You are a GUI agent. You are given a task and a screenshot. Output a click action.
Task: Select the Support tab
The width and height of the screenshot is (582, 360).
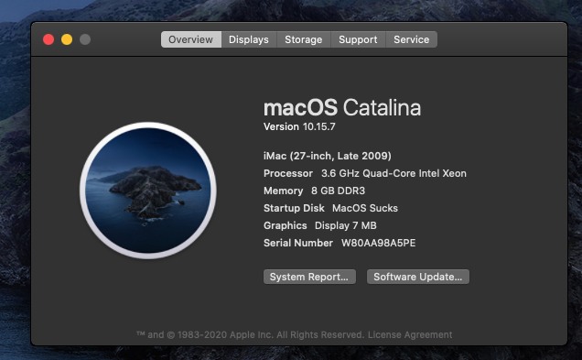(x=358, y=39)
